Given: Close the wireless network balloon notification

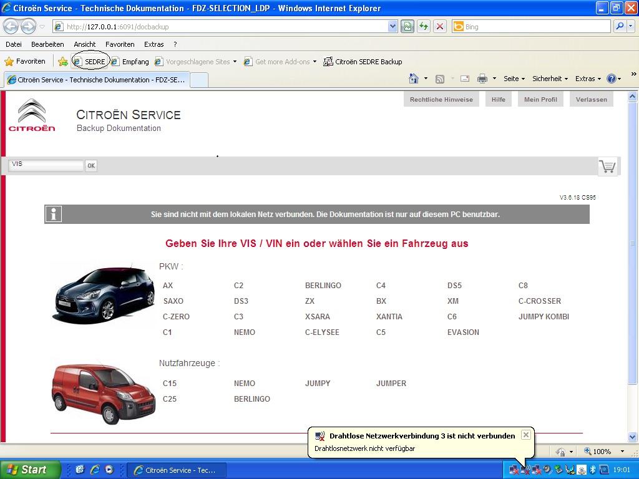Looking at the screenshot, I should [x=526, y=435].
